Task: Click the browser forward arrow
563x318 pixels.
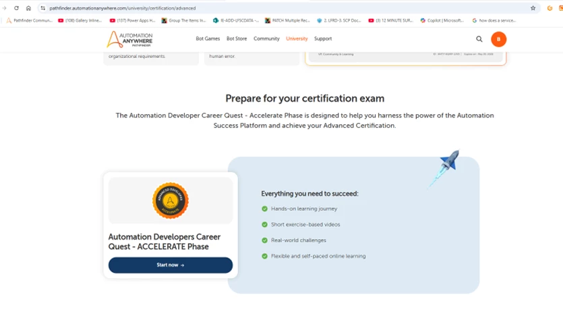Action: (4, 8)
